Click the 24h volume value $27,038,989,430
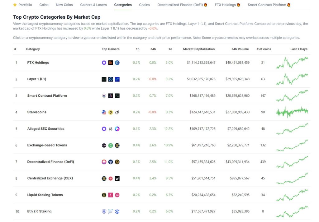This screenshot has height=222, width=319. [237, 112]
